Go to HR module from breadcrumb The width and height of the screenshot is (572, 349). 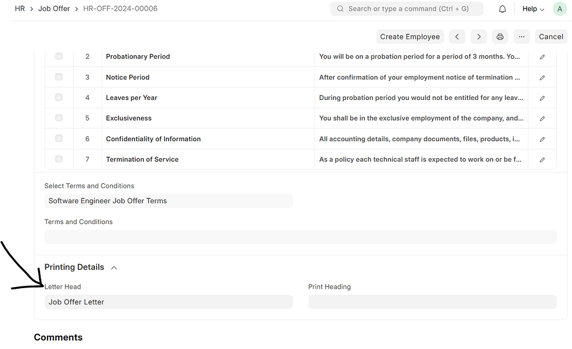[x=20, y=8]
